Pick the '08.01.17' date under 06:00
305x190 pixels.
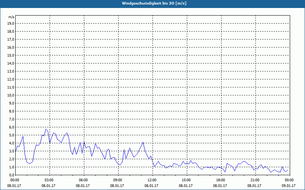[83, 185]
